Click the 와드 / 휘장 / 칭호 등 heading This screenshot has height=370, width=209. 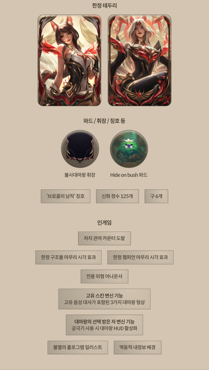[x=104, y=121]
